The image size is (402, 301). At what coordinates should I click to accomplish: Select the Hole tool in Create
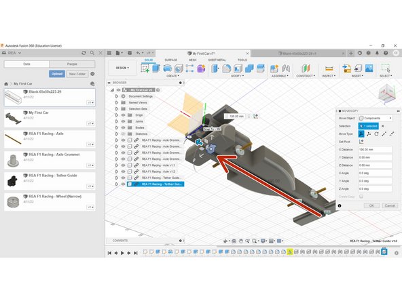pos(179,68)
